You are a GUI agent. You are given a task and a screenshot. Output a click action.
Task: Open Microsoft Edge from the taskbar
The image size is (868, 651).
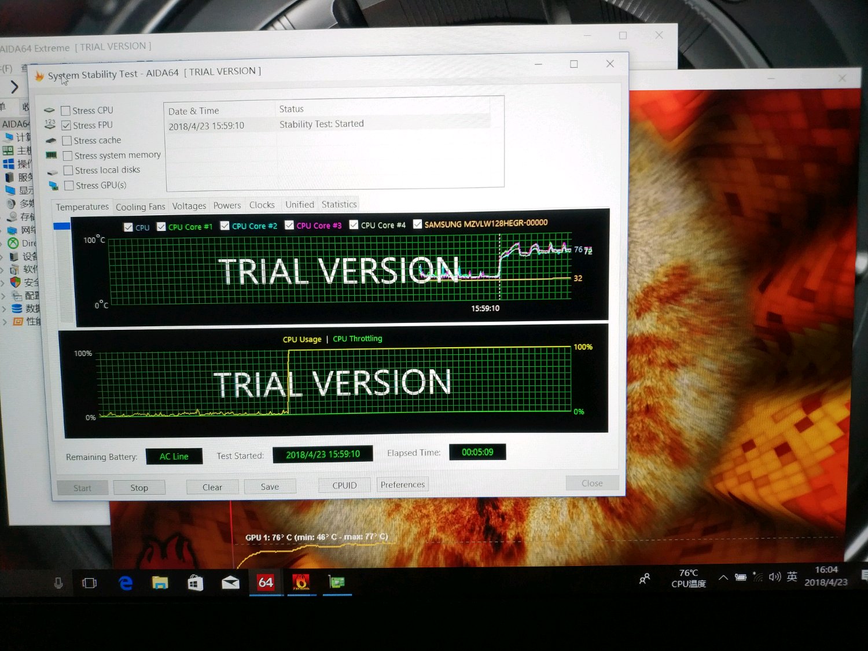(x=126, y=583)
